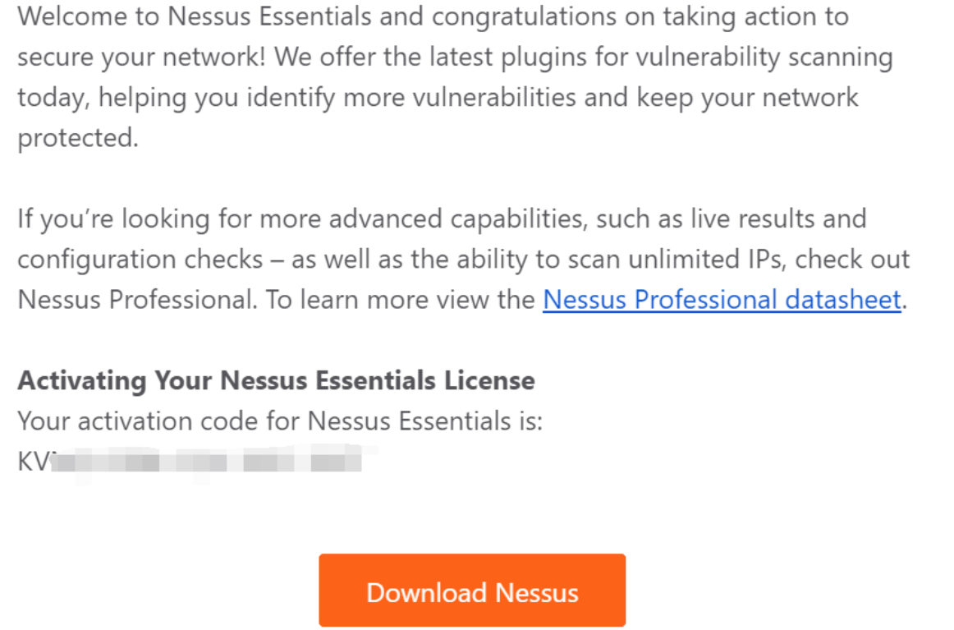954x630 pixels.
Task: Click the visible "KV" code prefix
Action: pyautogui.click(x=33, y=462)
